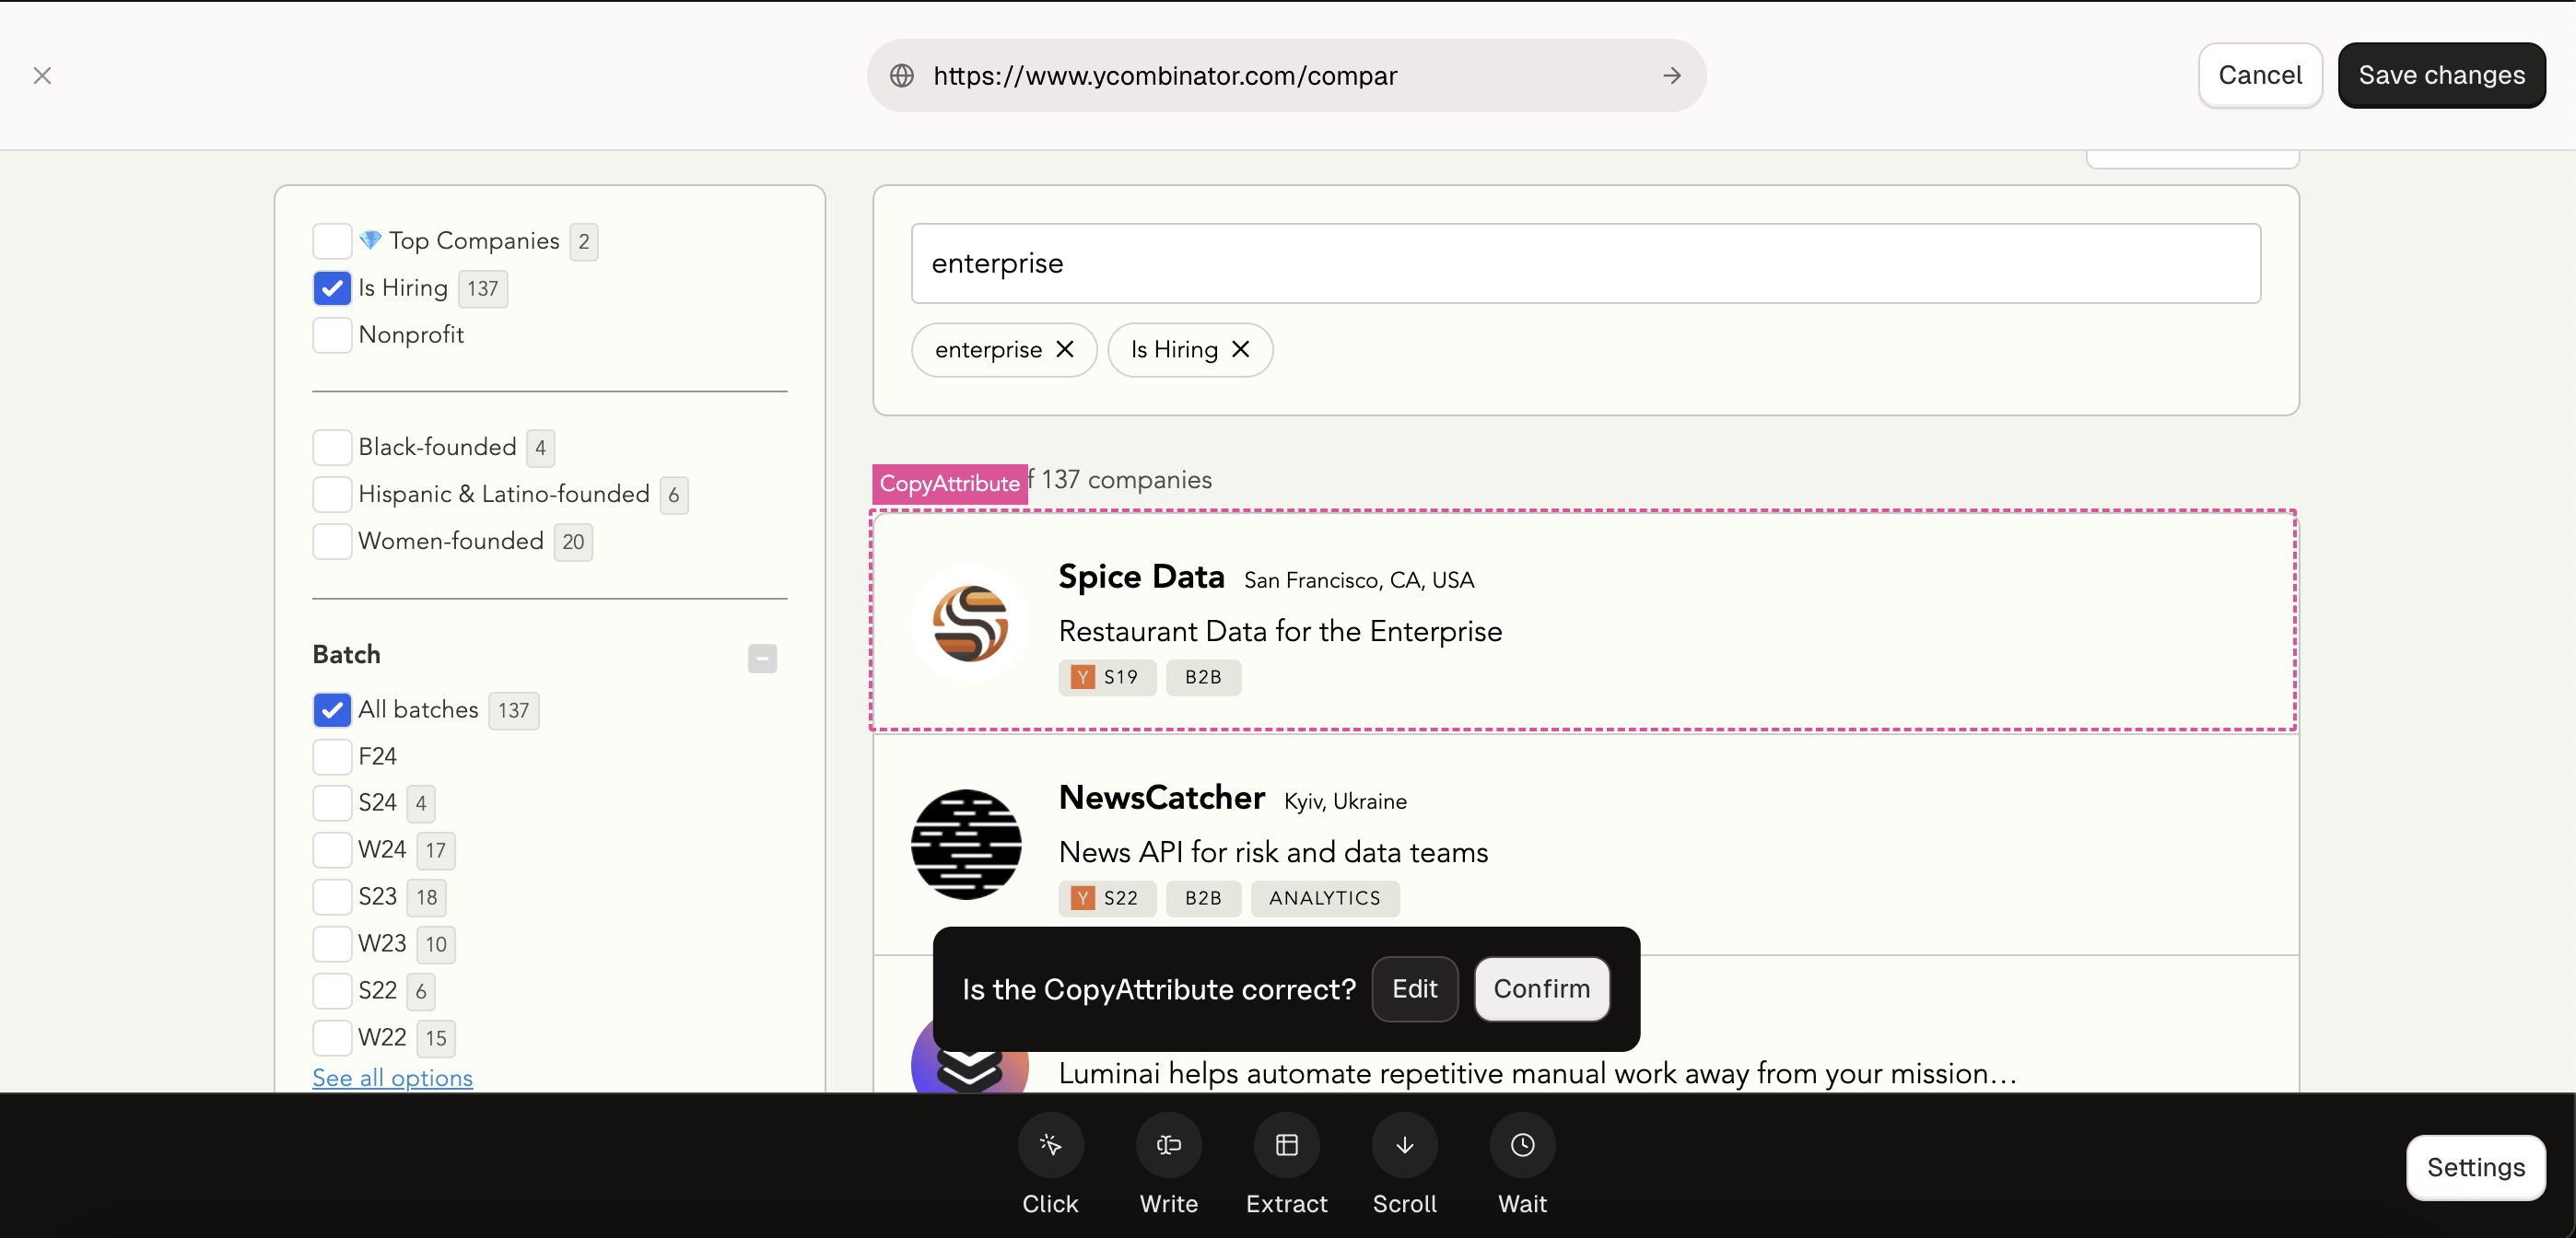Click the 'San Francisco, CA, USA' location text

point(1359,580)
